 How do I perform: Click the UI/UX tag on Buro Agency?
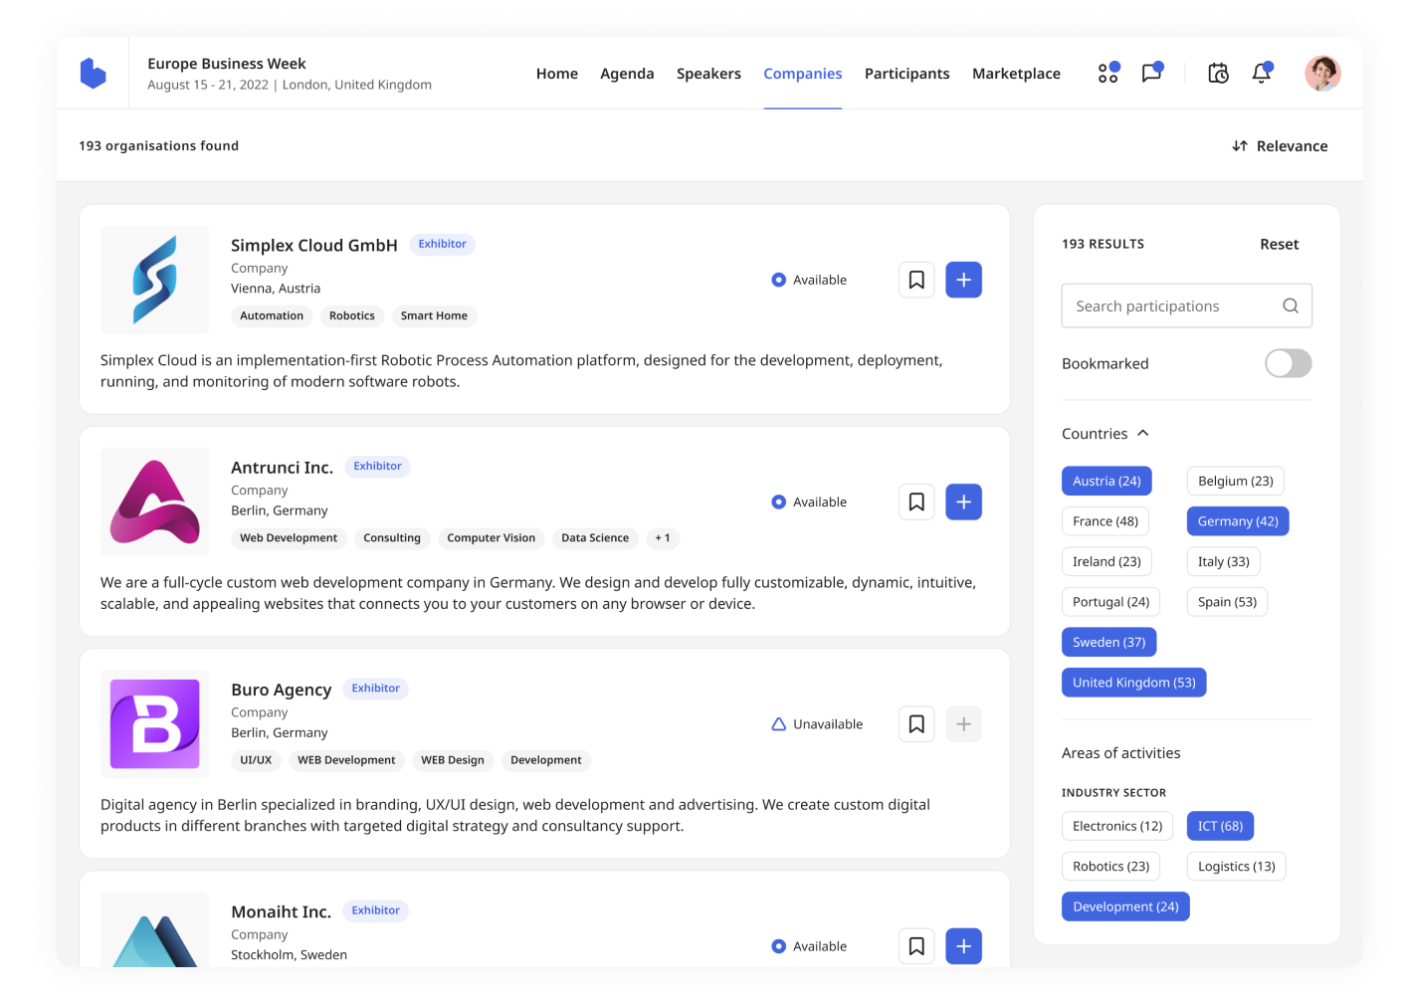256,760
